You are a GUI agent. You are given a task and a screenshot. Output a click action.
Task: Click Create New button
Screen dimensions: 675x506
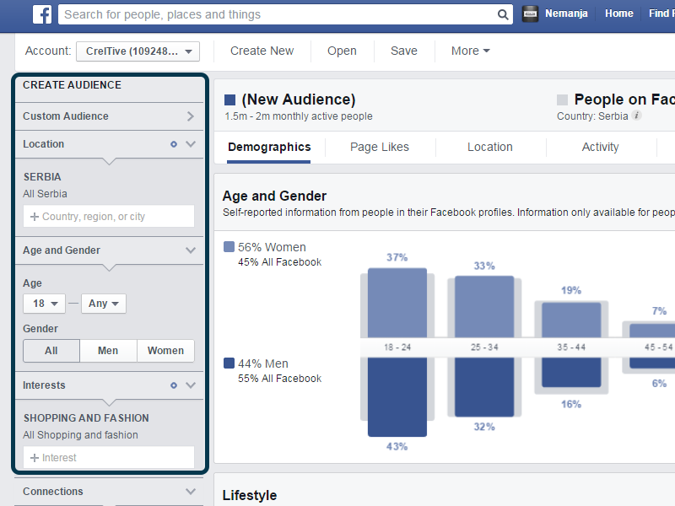click(x=262, y=51)
